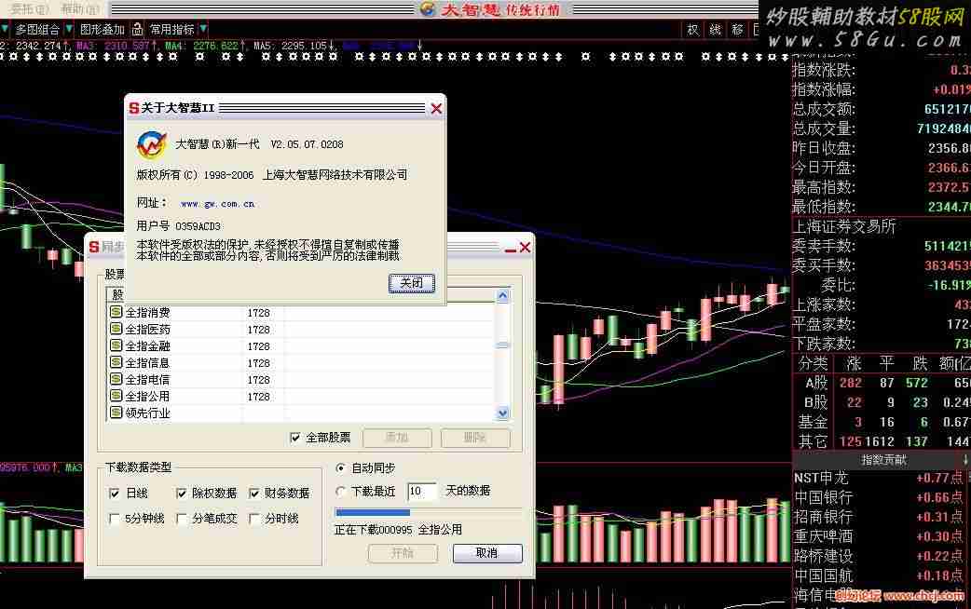Open the 常用指标 toolbar item
The width and height of the screenshot is (971, 609).
coord(171,29)
